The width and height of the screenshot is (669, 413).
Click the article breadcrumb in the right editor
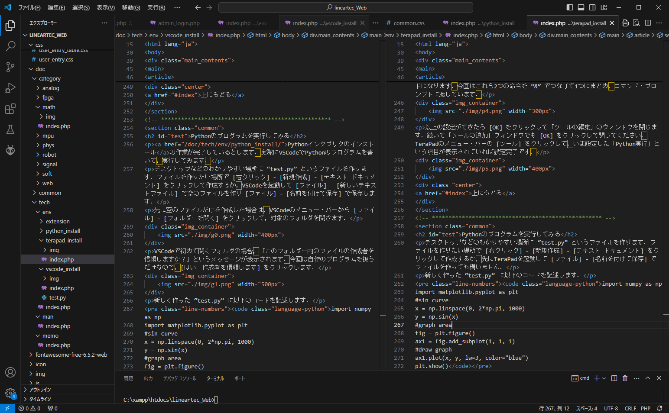pos(642,35)
